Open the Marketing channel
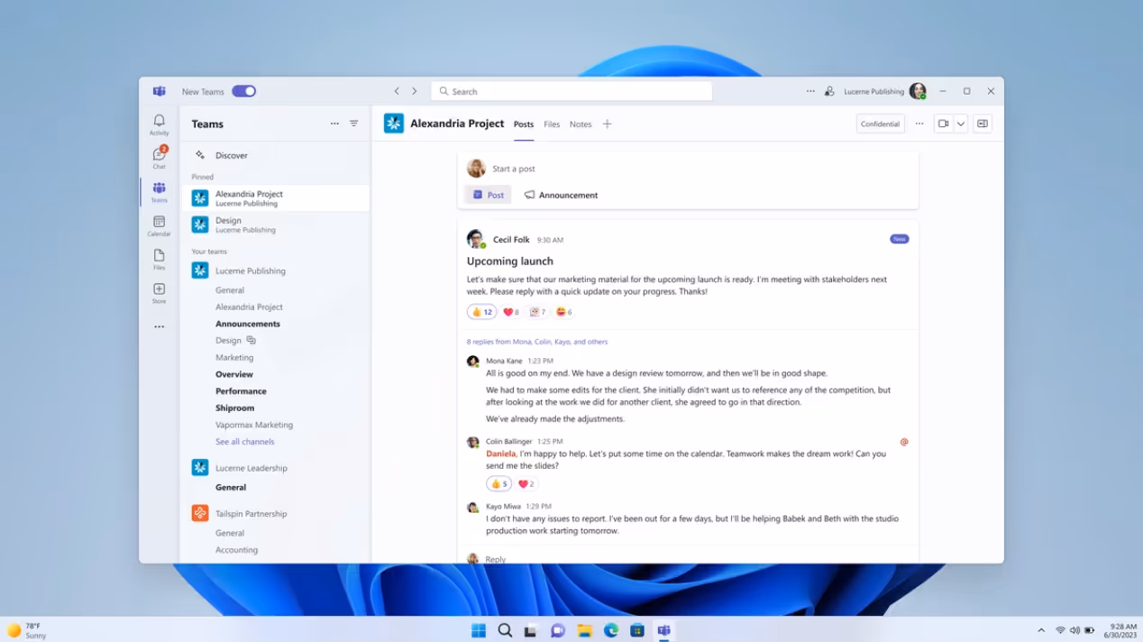Screen dimensions: 1143x642 [234, 357]
